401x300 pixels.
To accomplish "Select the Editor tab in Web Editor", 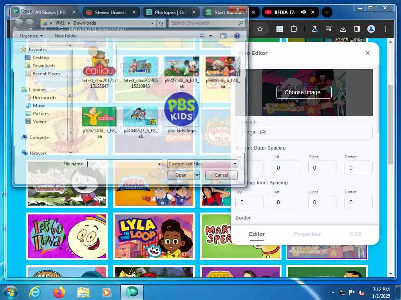I will 257,234.
